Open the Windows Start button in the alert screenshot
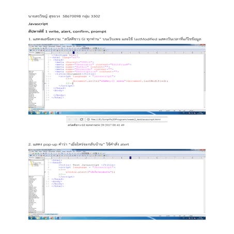 click(32, 218)
